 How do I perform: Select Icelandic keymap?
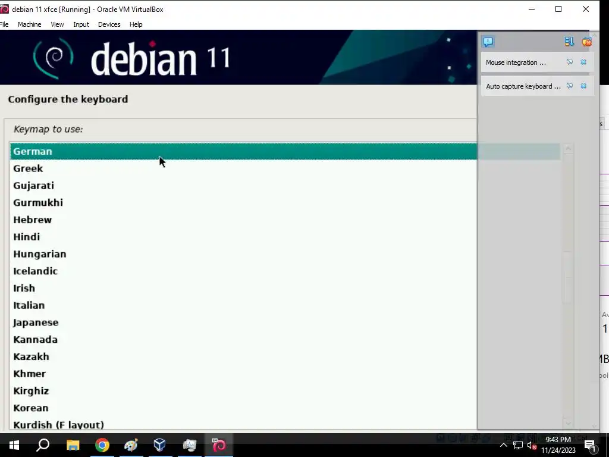(x=285, y=271)
